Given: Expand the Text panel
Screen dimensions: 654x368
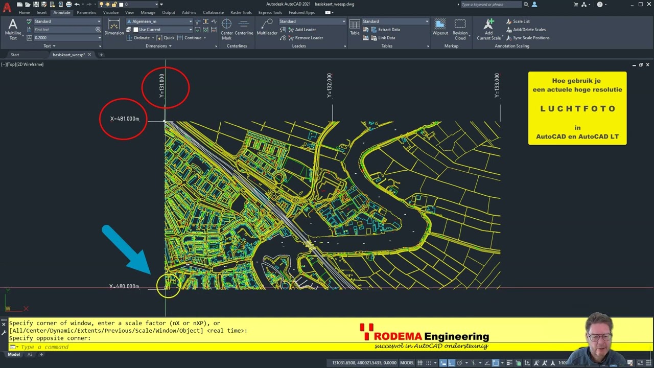Looking at the screenshot, I should pos(50,46).
